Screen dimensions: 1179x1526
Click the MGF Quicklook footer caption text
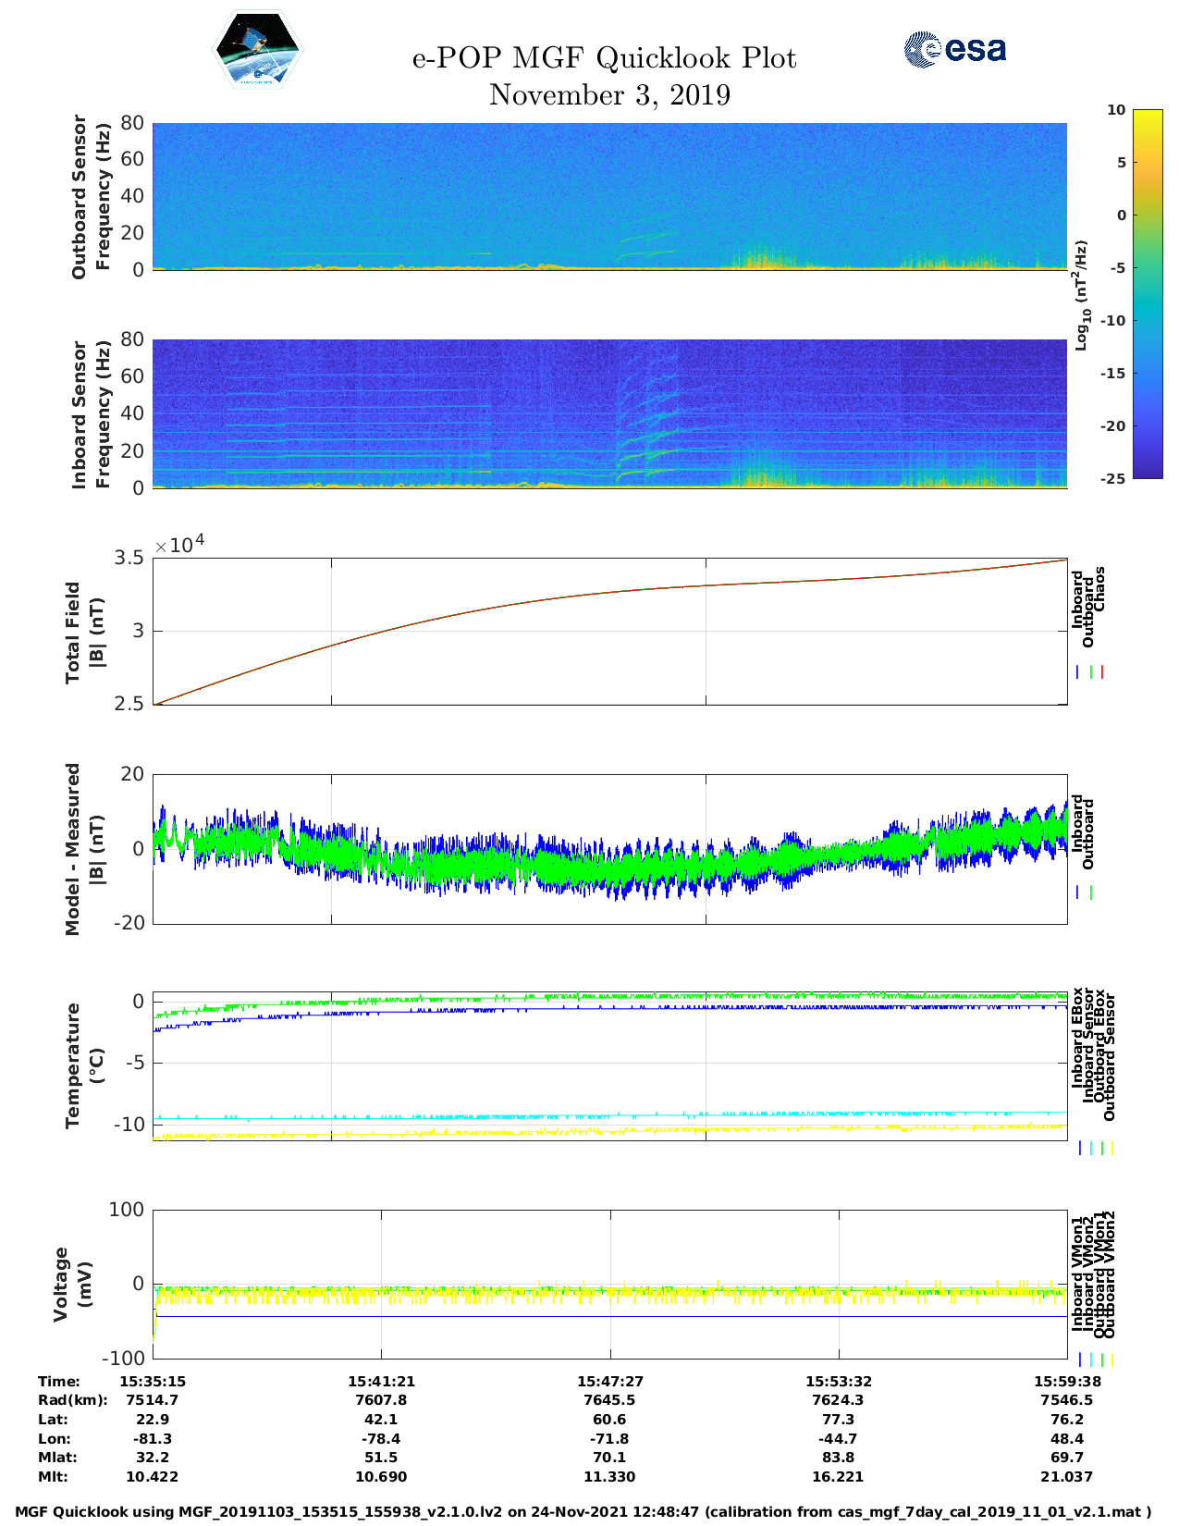click(583, 1512)
